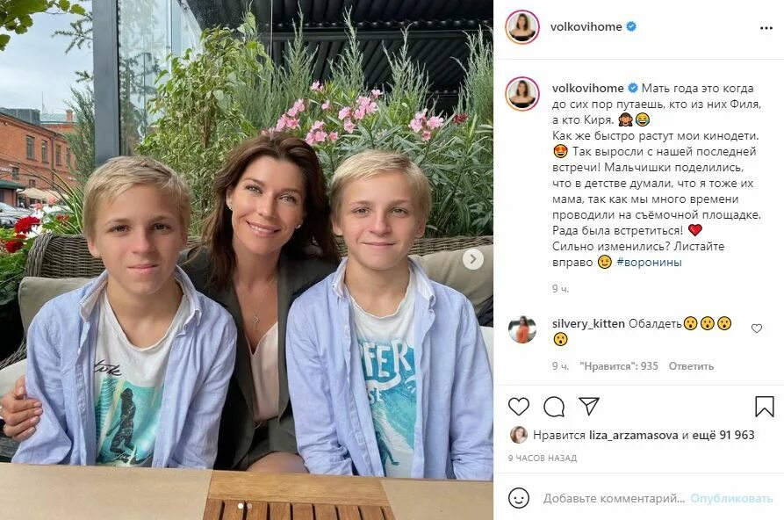View who liked the comment, "Нравится": 935

pyautogui.click(x=619, y=366)
